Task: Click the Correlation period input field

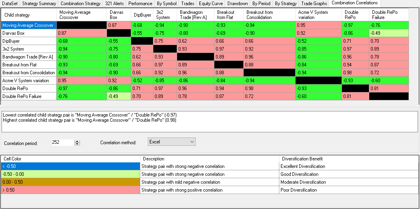Action: tap(62, 143)
